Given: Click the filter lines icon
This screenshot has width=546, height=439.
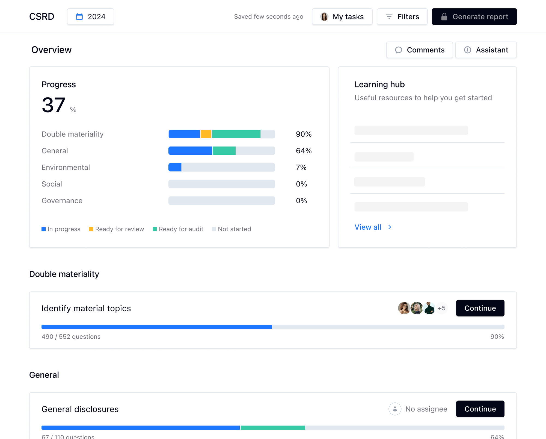Looking at the screenshot, I should [x=389, y=17].
